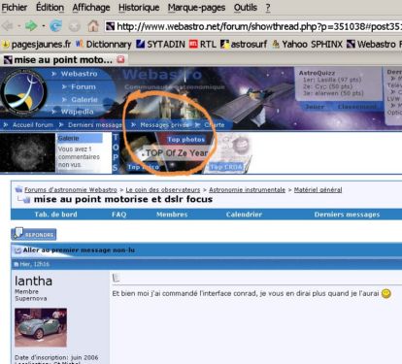Open the Membres item
Screen dimensions: 402x364
click(172, 215)
